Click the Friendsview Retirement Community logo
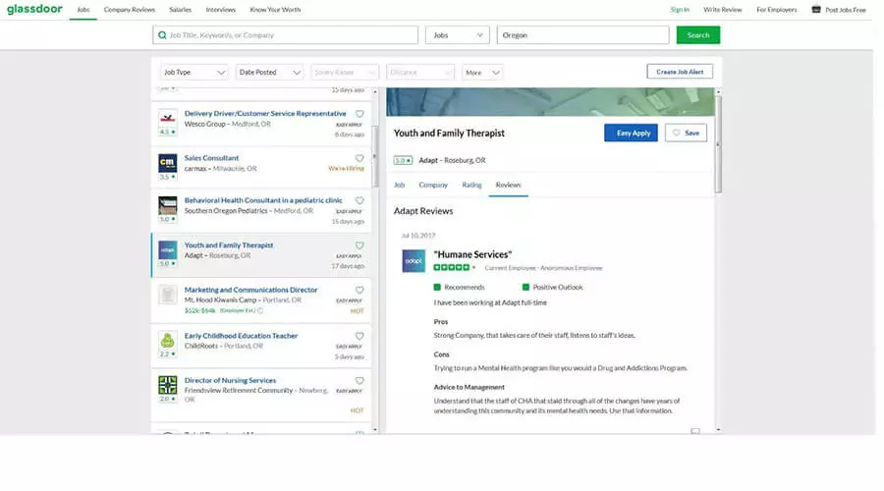This screenshot has width=884, height=491. (x=167, y=385)
